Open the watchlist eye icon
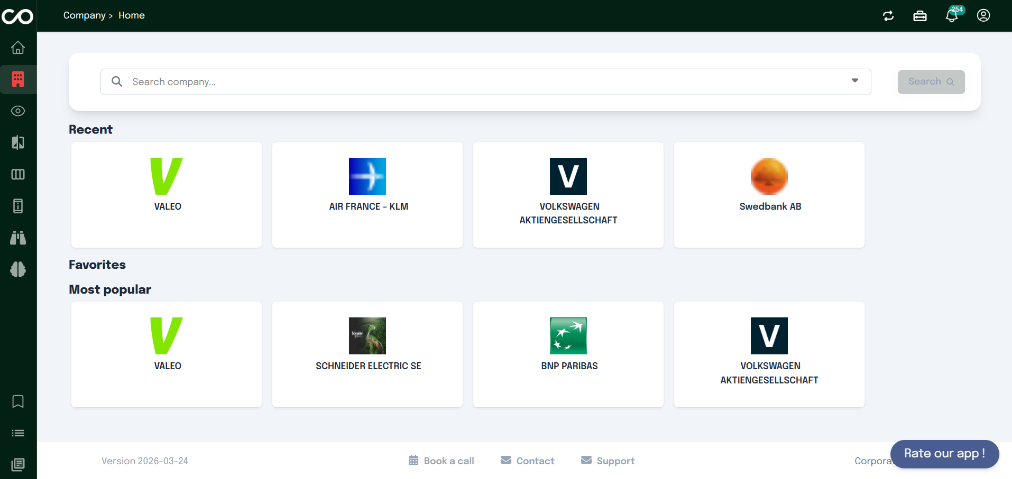1012x479 pixels. pos(17,111)
